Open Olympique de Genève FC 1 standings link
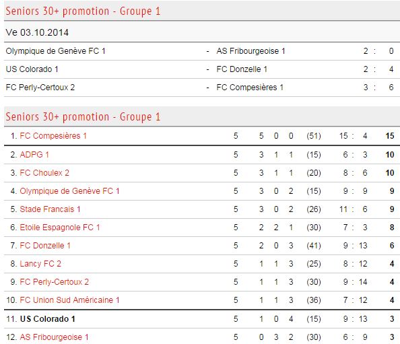 point(69,191)
